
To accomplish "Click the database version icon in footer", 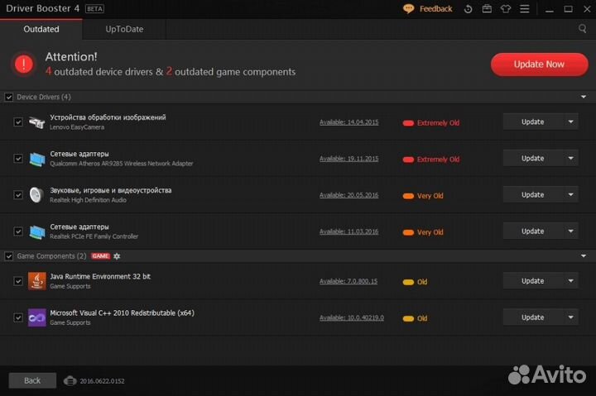I will [70, 381].
